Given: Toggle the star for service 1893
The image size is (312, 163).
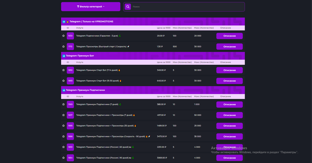Looking at the screenshot, I should (x=63, y=81).
